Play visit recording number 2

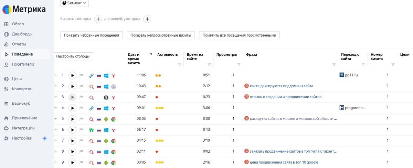72,86
